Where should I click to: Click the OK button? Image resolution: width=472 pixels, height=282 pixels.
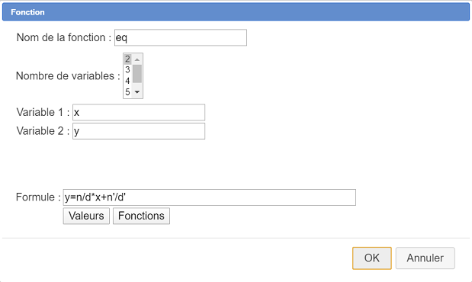pyautogui.click(x=372, y=258)
